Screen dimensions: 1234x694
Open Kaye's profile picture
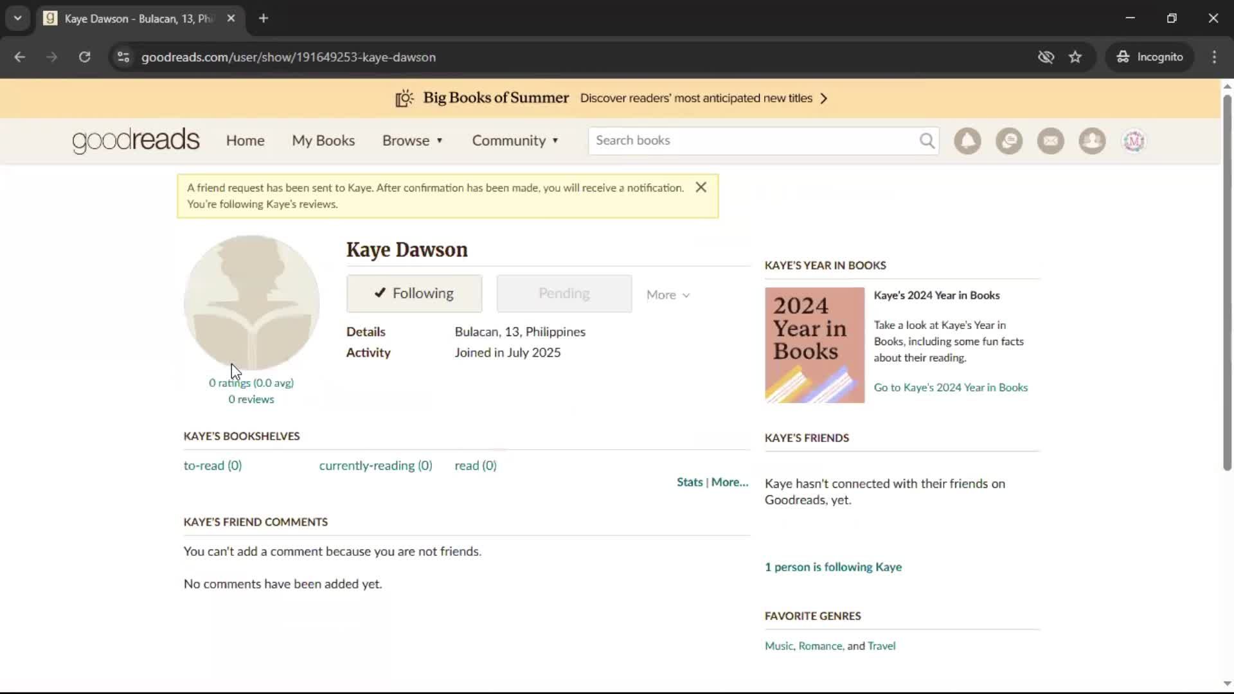pyautogui.click(x=251, y=302)
